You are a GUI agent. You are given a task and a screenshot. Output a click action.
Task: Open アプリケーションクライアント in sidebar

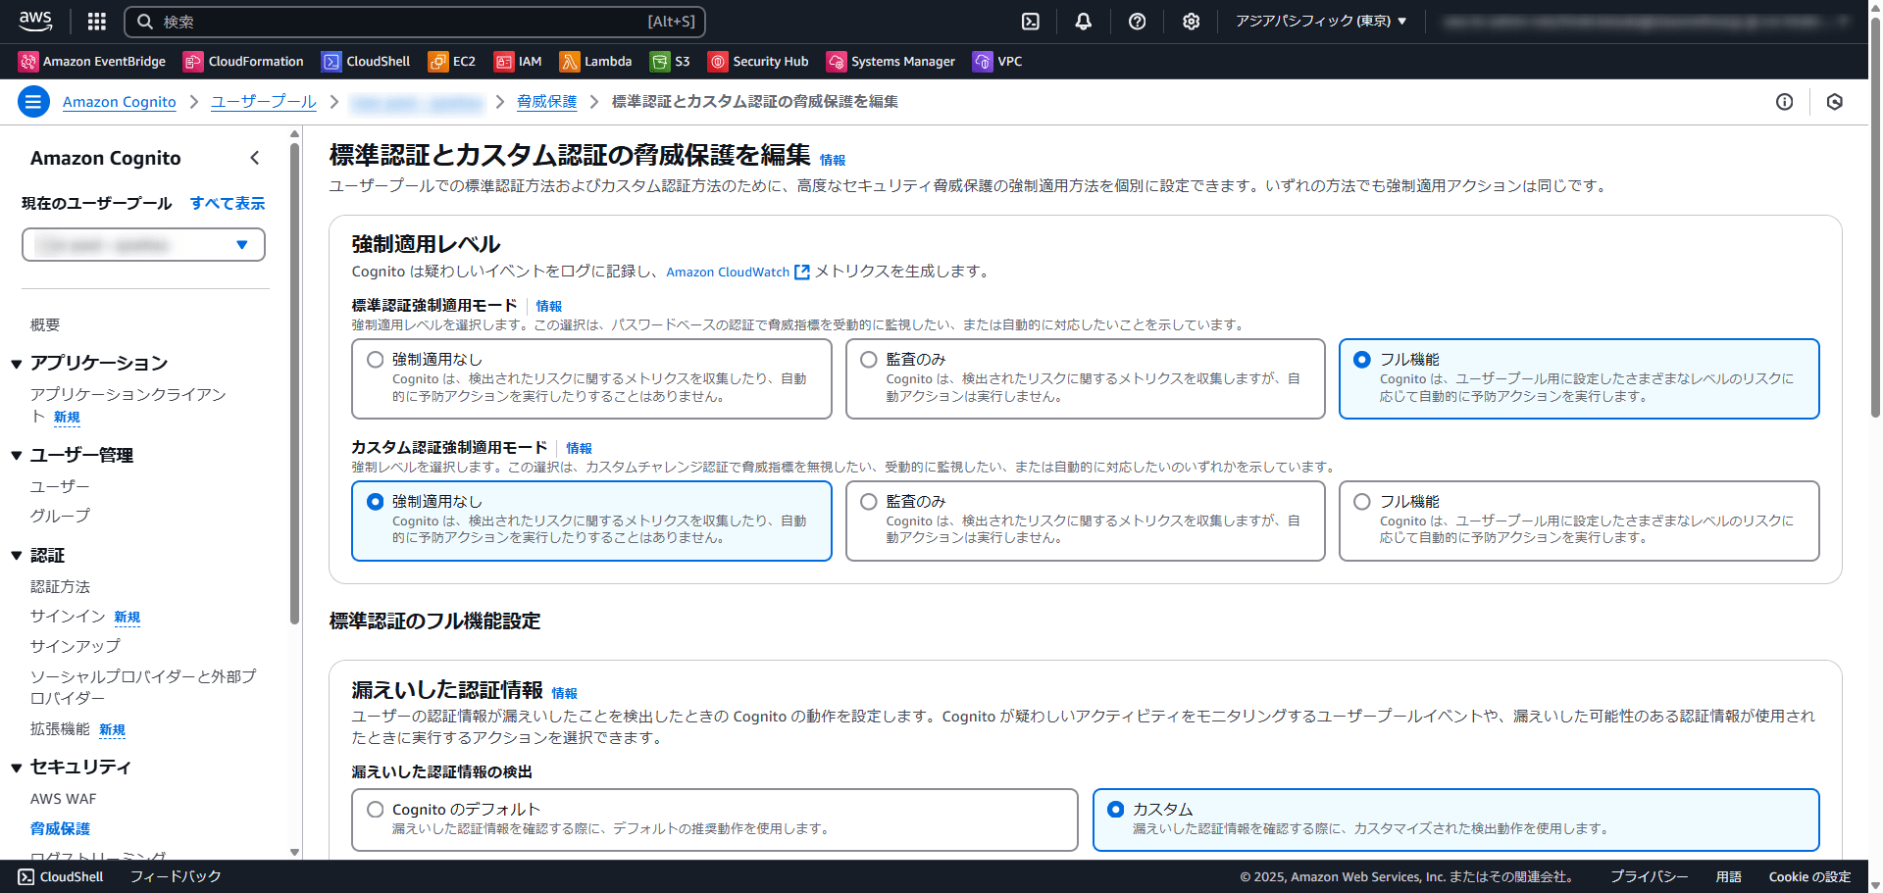point(128,405)
